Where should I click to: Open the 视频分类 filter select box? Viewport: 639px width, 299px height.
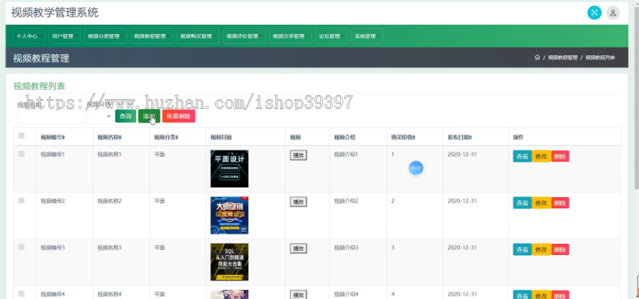tap(100, 116)
